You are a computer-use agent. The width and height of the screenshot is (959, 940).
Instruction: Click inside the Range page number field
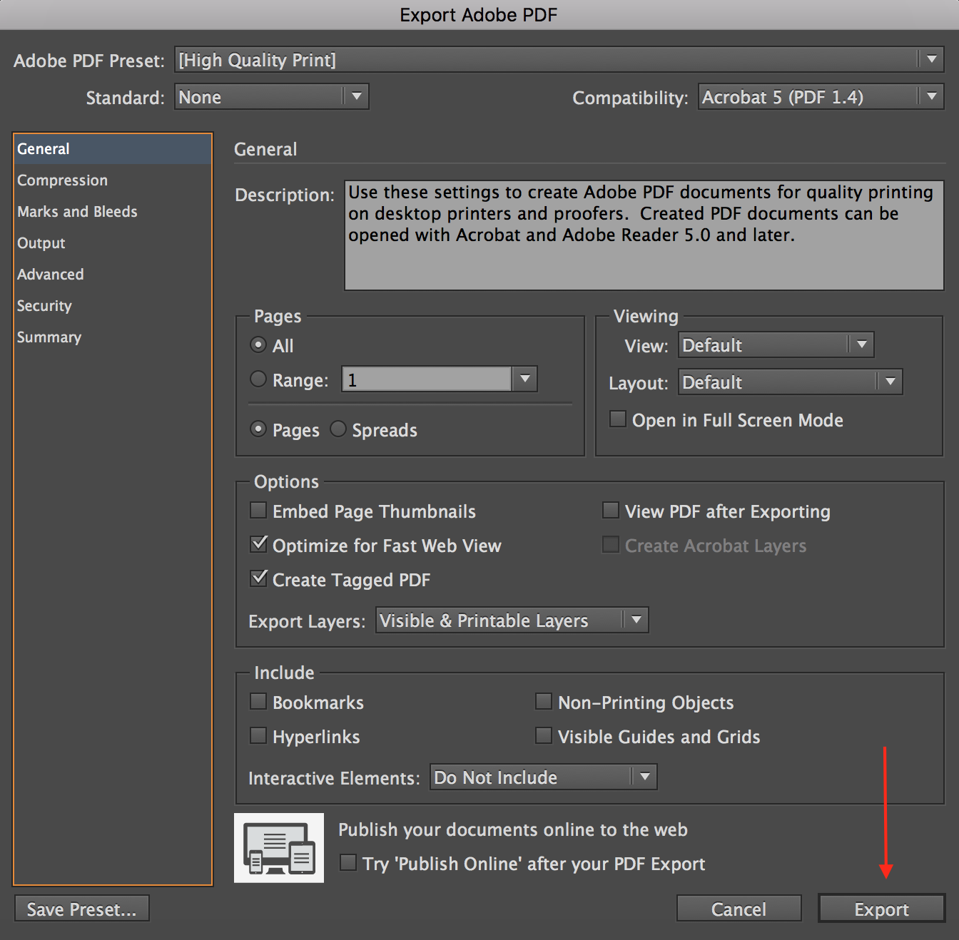point(427,379)
